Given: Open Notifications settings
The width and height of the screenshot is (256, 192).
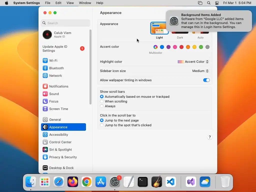Looking at the screenshot, I should click(63, 86).
